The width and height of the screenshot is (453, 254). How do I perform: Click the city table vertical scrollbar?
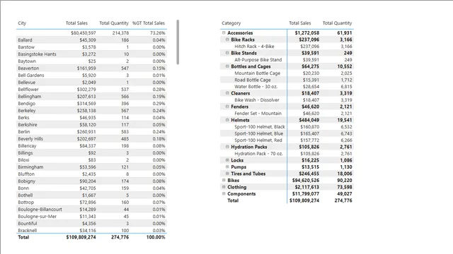click(x=178, y=42)
